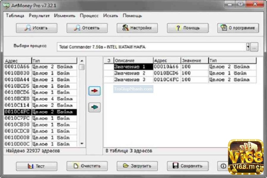The height and width of the screenshot is (178, 267).
Task: Click Адрес column header in right table
Action: pos(167,60)
